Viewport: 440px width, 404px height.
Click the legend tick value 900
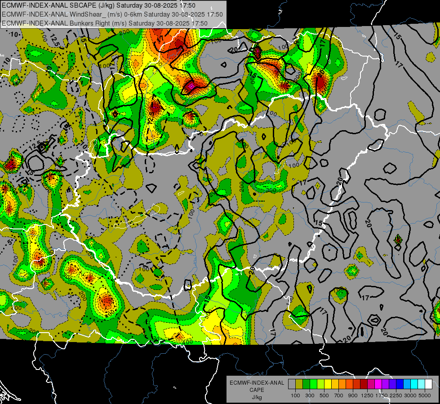point(353,395)
